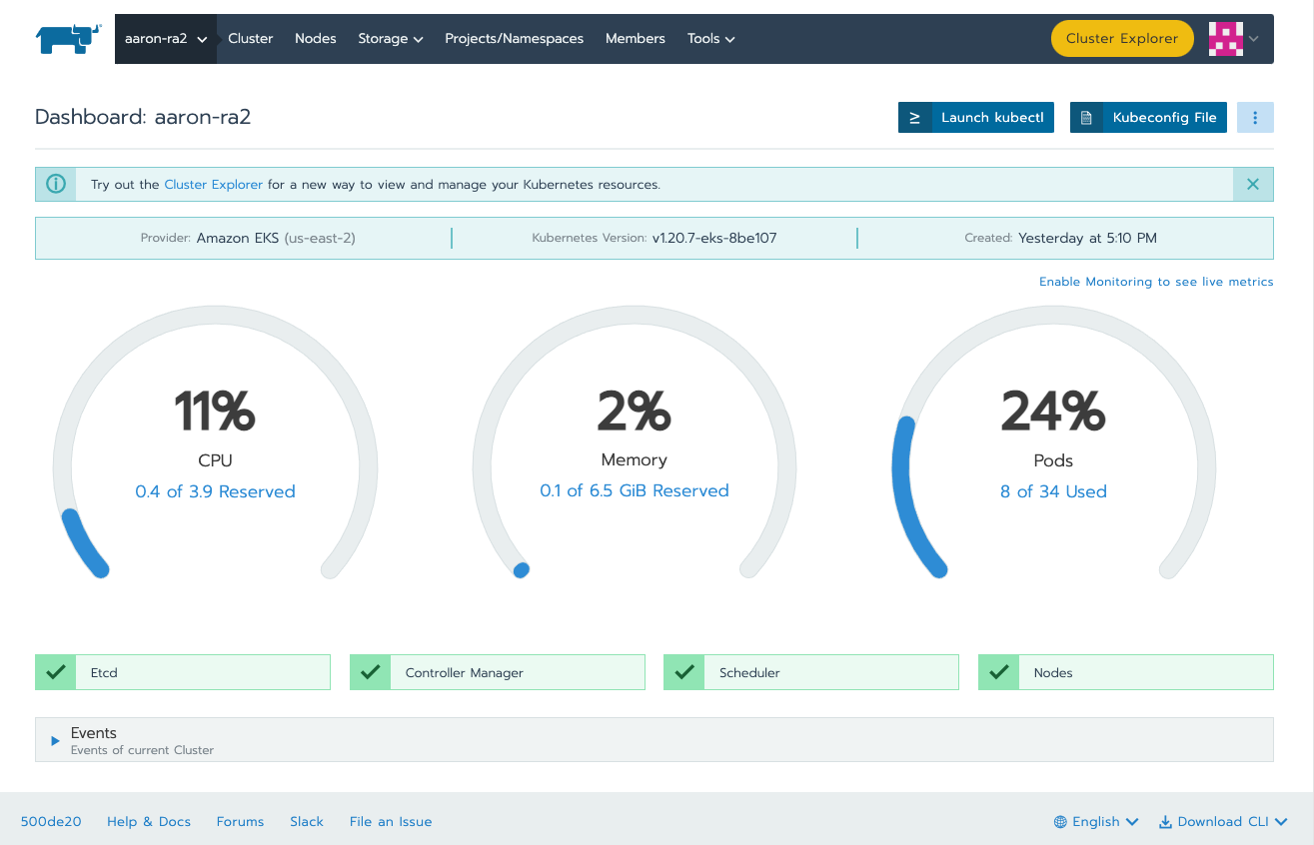Open the Members page
This screenshot has width=1314, height=845.
[635, 38]
